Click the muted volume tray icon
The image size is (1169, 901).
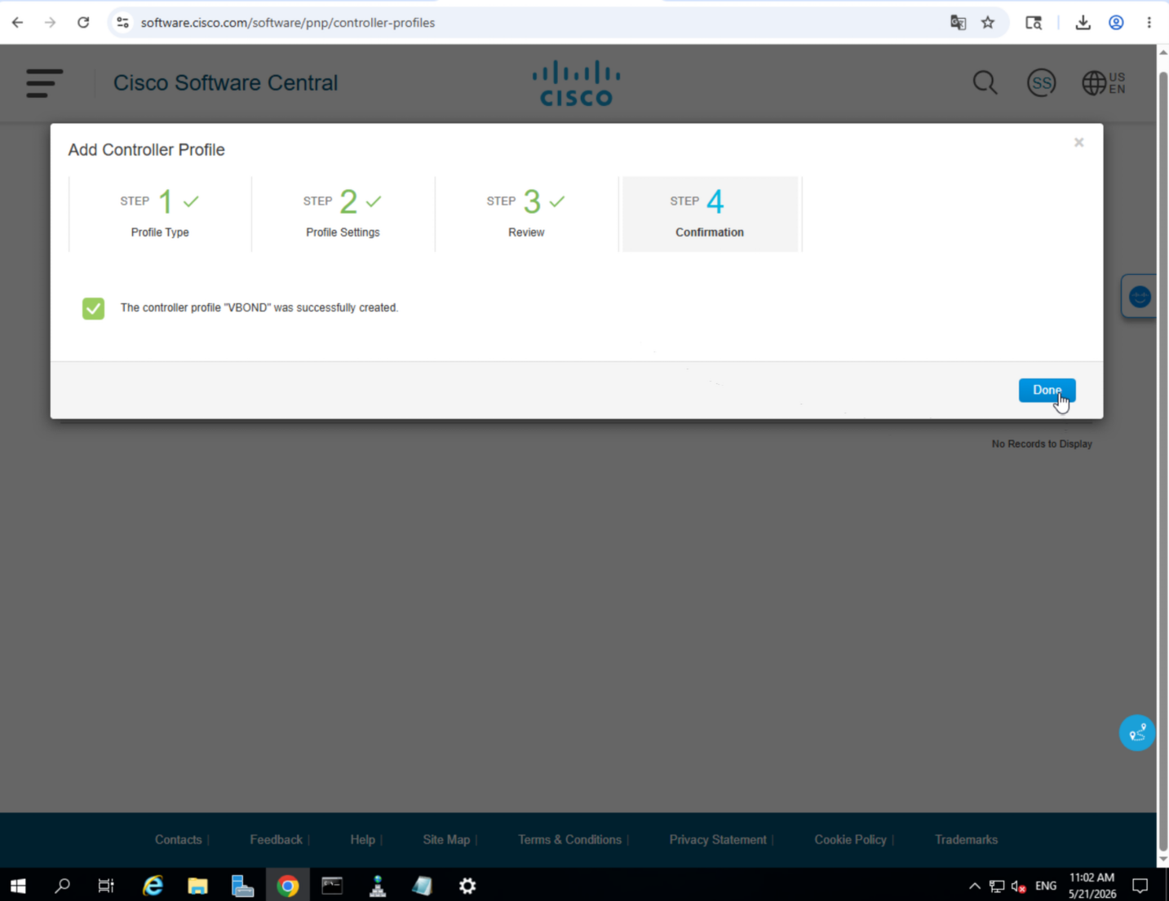[x=1018, y=886]
